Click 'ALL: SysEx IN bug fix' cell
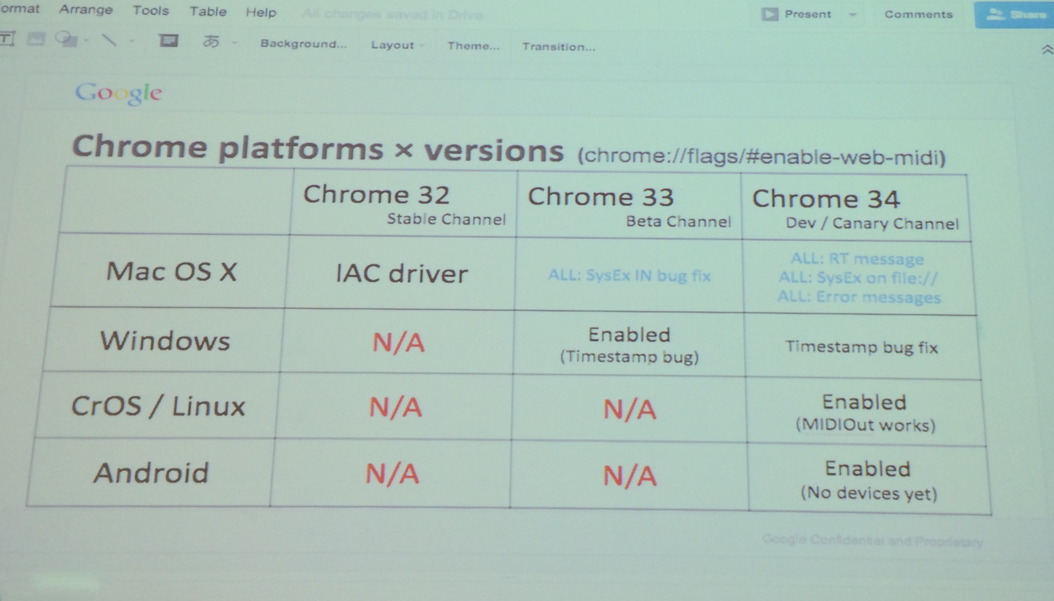 pyautogui.click(x=629, y=275)
